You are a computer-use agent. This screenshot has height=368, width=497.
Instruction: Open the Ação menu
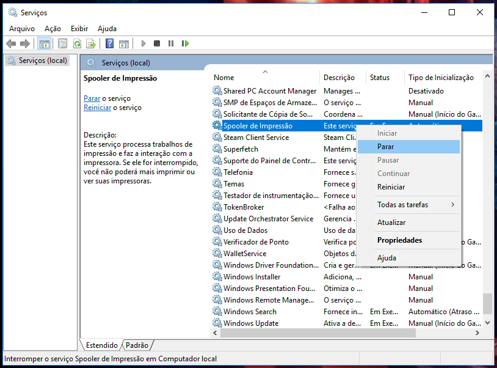pos(53,29)
